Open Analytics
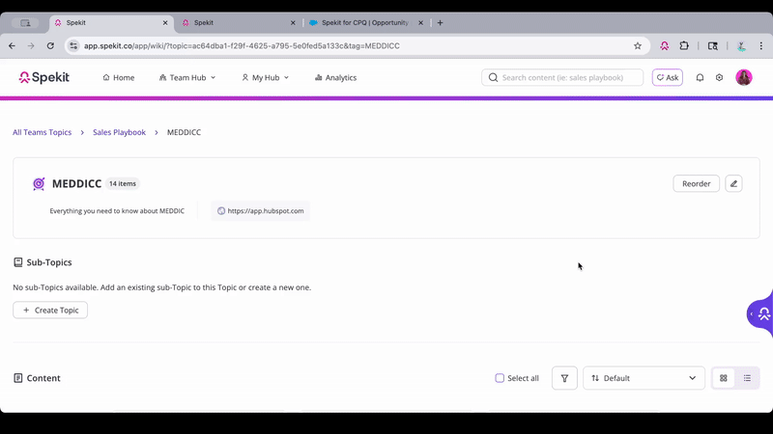 tap(335, 78)
